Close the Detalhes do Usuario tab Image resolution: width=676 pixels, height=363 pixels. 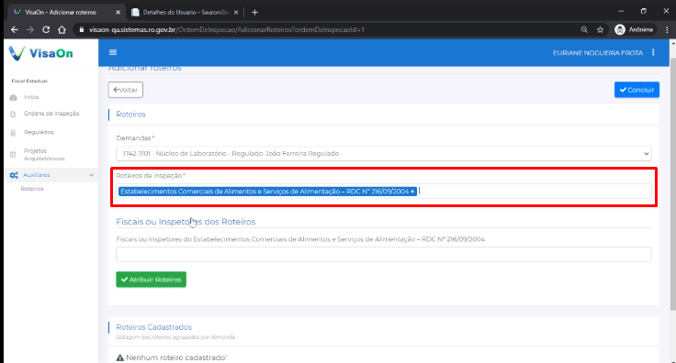coord(236,13)
